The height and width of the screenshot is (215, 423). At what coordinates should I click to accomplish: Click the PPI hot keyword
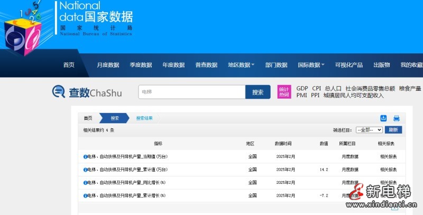(x=315, y=96)
